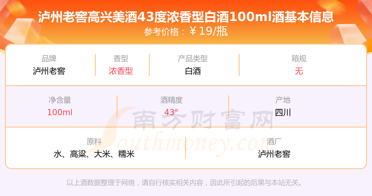Click the 原料 label

coord(94,142)
